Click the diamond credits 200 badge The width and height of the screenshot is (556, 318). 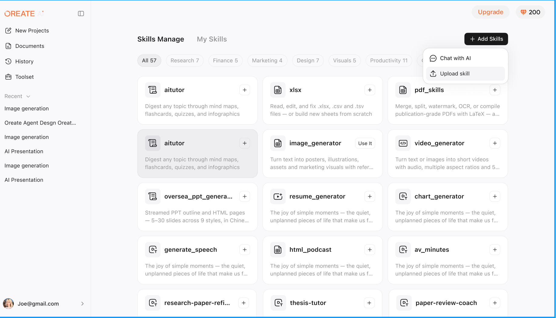coord(531,12)
